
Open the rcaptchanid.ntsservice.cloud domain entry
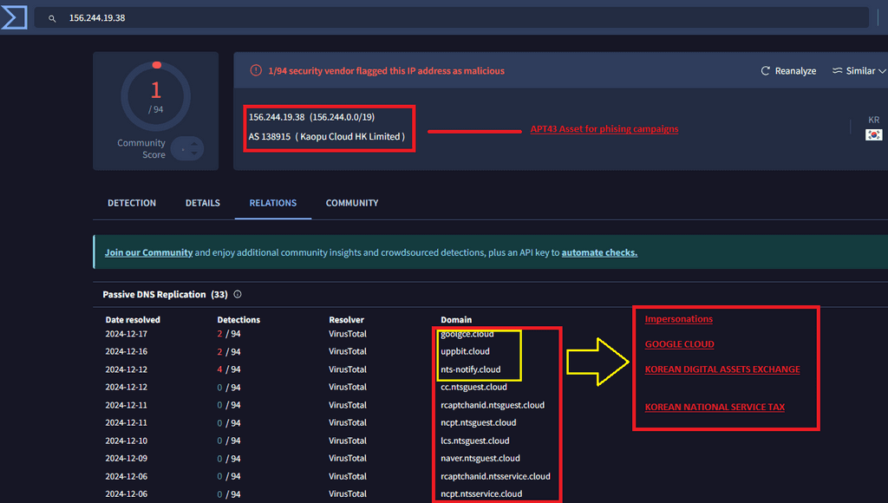[x=495, y=476]
